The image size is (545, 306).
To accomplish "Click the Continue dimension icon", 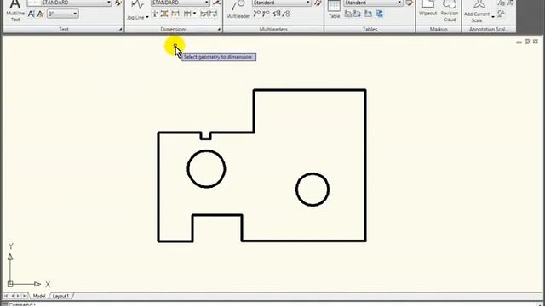I will [187, 14].
